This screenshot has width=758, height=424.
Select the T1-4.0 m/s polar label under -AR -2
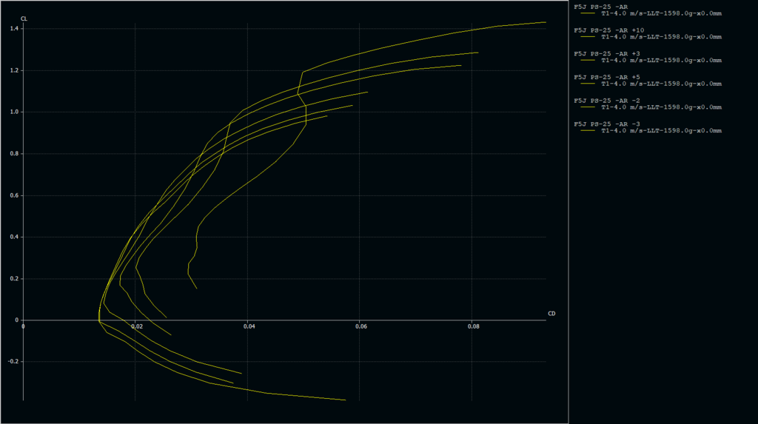[x=661, y=107]
